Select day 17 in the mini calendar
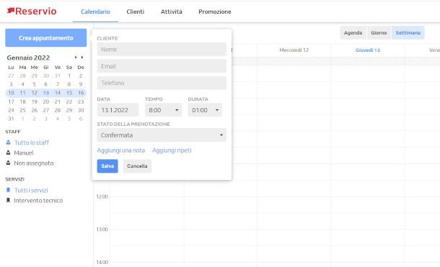 point(12,101)
